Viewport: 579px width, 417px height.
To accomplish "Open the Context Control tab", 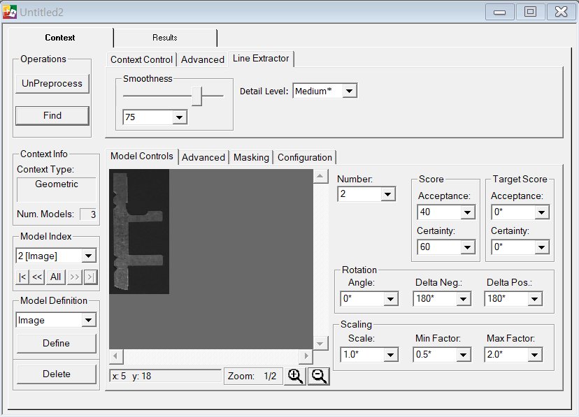I will [141, 60].
